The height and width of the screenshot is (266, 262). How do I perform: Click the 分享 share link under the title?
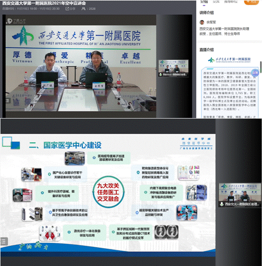[70, 9]
